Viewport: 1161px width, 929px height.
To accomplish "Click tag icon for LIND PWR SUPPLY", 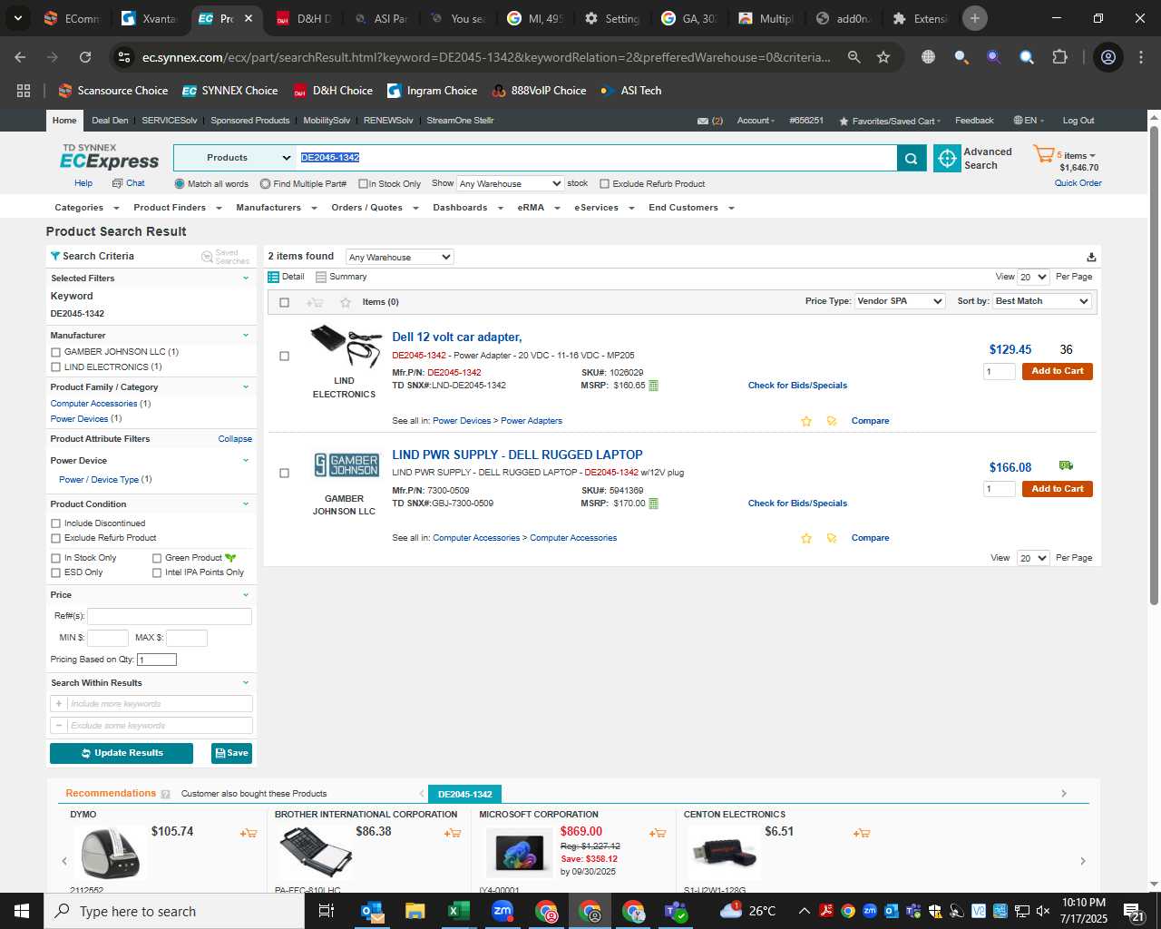I will tap(832, 538).
